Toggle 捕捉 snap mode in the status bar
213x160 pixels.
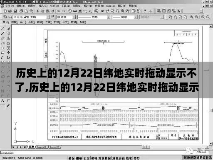[72, 158]
